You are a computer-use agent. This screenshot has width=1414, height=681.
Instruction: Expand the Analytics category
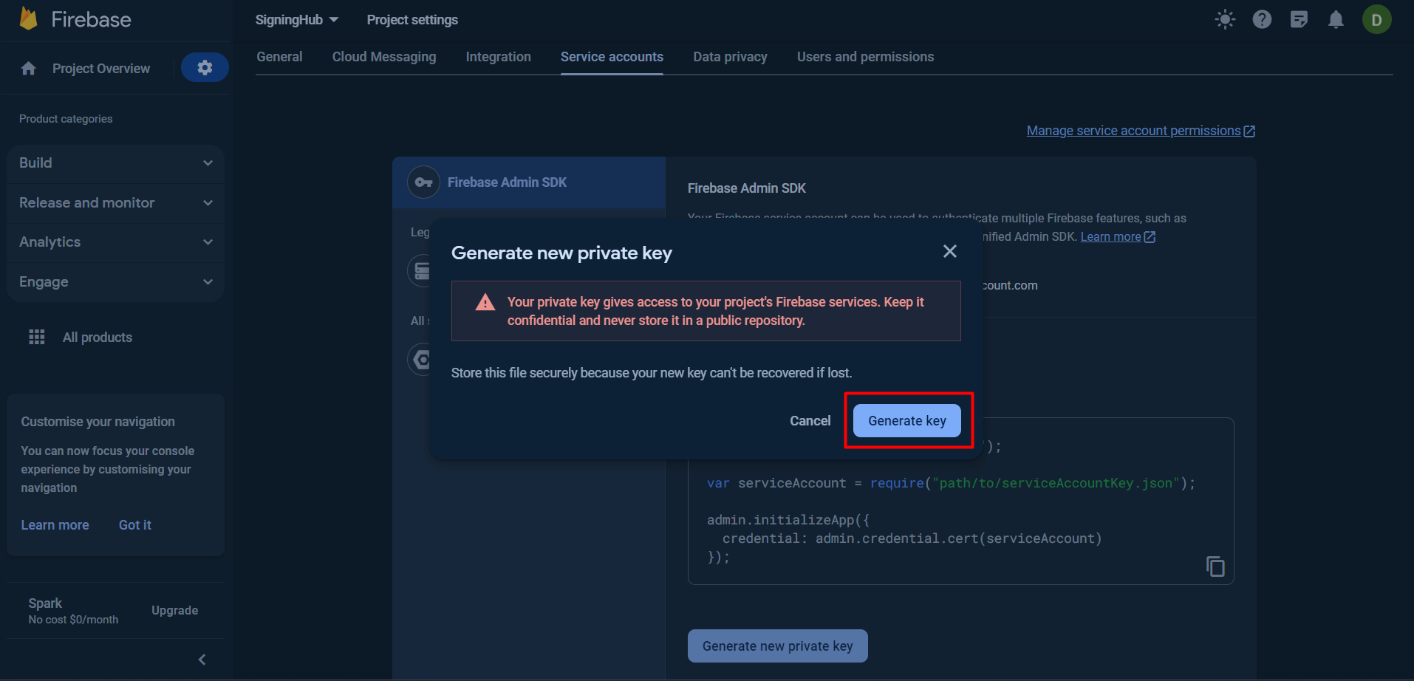point(115,242)
